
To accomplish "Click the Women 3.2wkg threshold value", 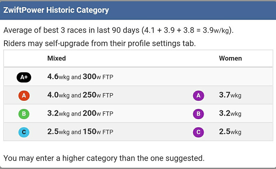I will click(230, 114).
